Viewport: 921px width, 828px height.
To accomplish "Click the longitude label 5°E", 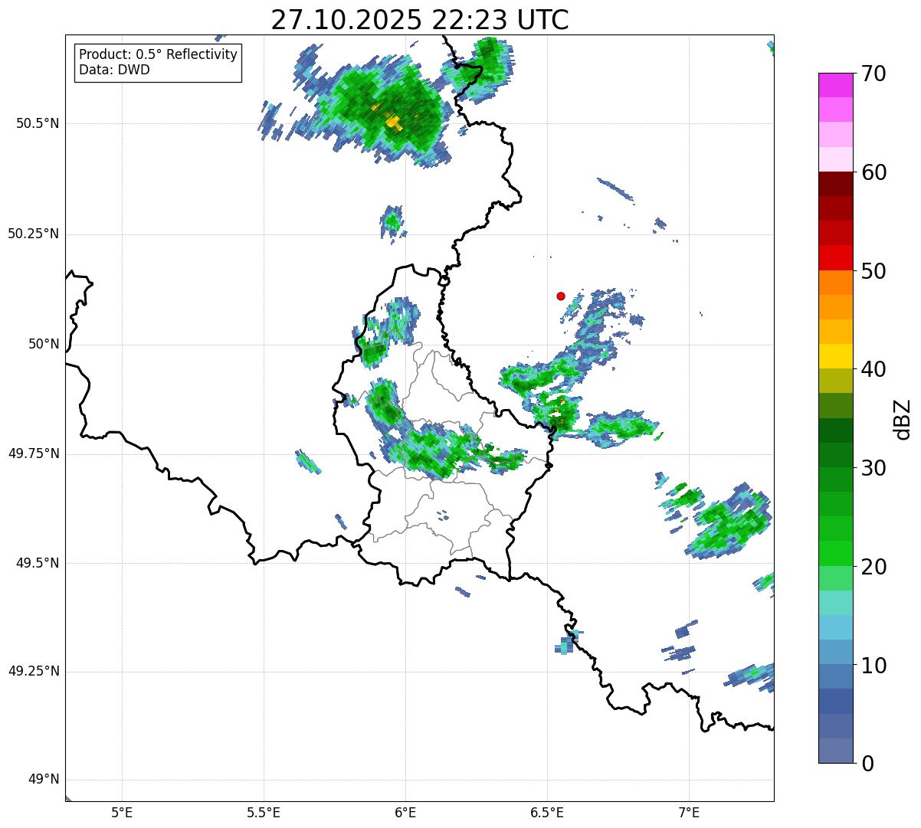I will point(122,813).
